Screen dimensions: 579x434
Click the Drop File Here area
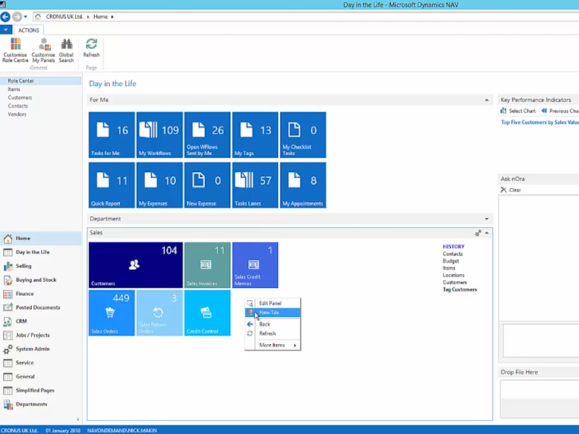point(539,399)
